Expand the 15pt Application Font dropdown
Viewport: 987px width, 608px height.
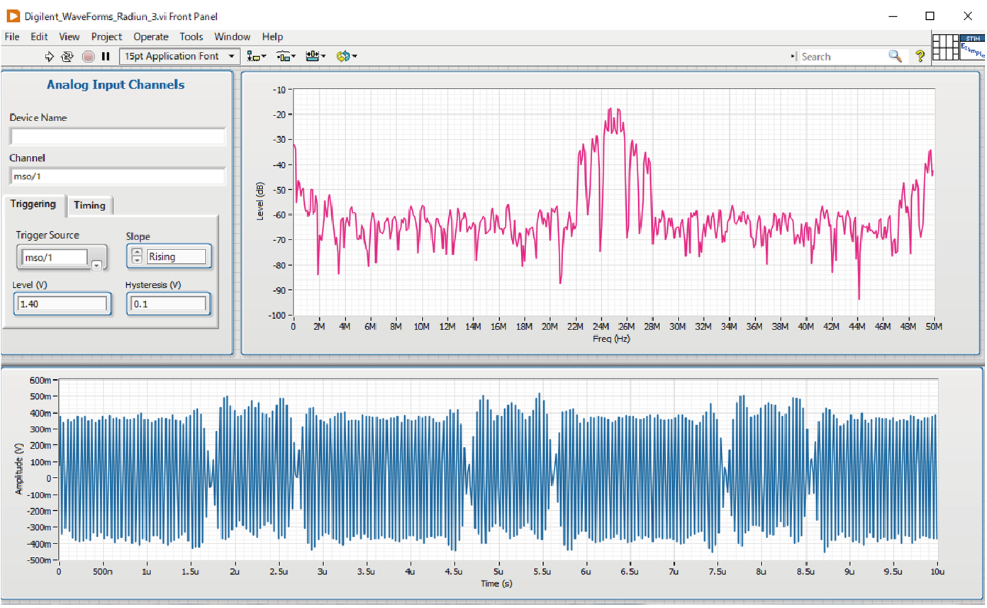pyautogui.click(x=231, y=57)
